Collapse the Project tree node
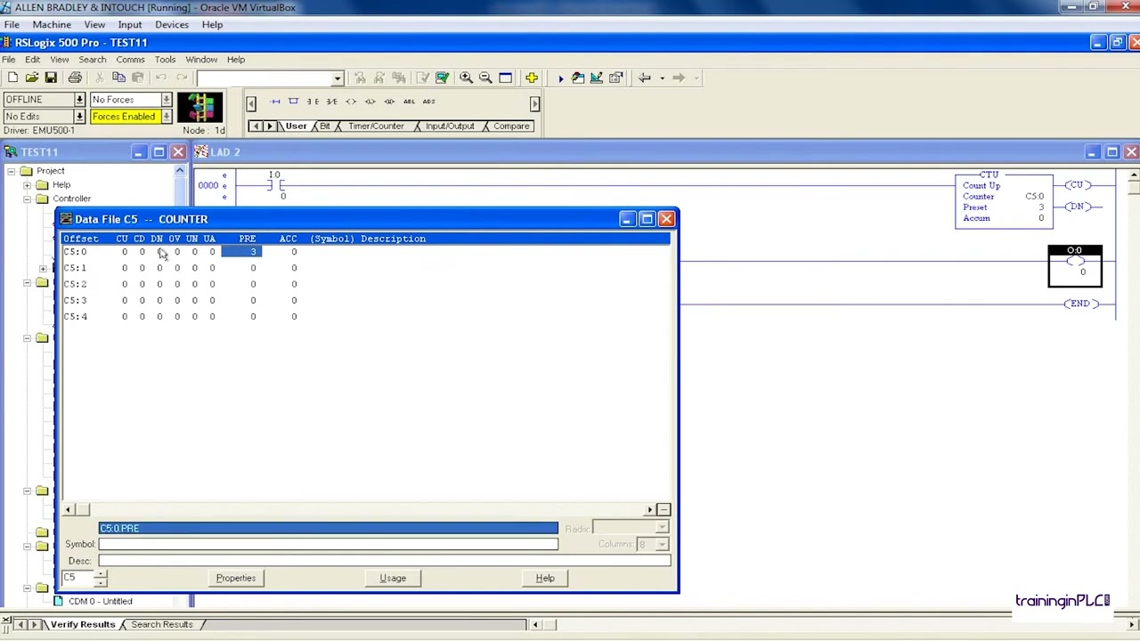This screenshot has height=641, width=1140. (x=12, y=171)
